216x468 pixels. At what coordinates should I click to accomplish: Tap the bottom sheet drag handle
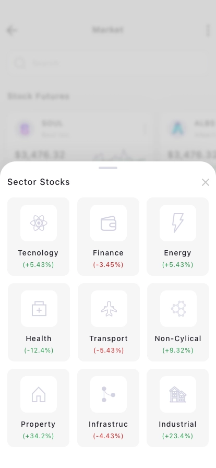pyautogui.click(x=108, y=168)
